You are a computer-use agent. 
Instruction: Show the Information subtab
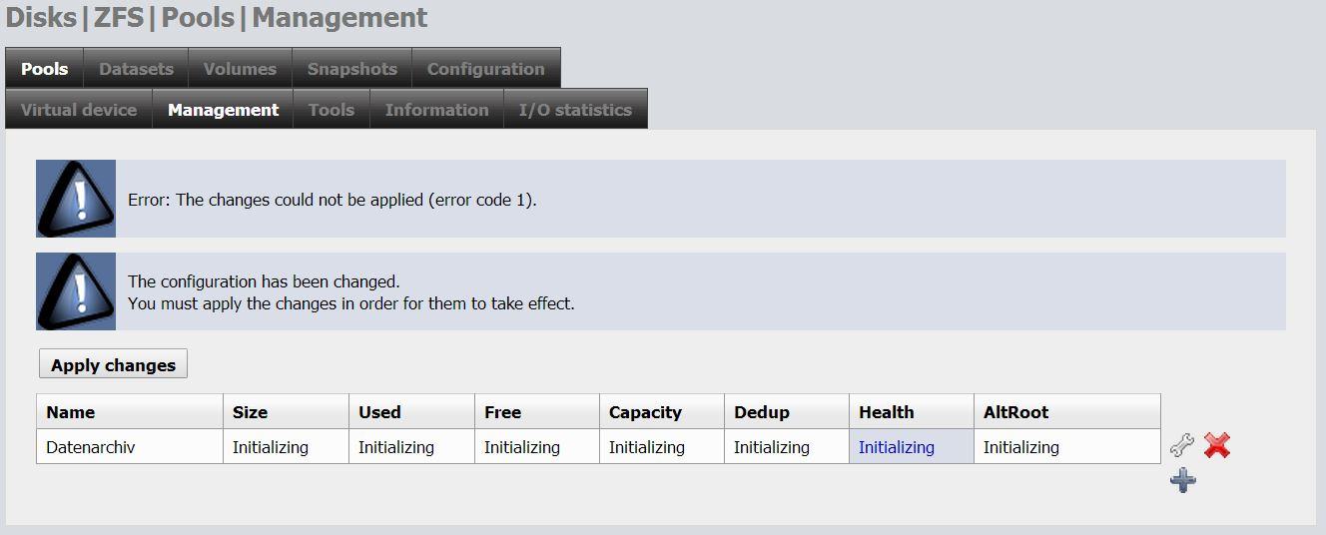tap(436, 110)
